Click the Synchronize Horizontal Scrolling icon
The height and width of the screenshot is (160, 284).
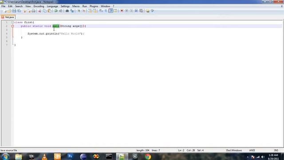coord(95,11)
